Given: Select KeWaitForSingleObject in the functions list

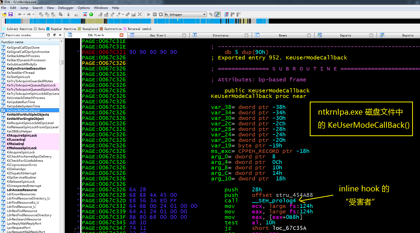Looking at the screenshot, I should pos(30,119).
